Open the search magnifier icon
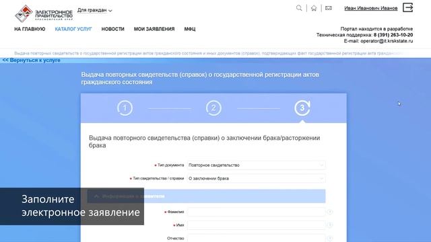Screen dimensions: 431x242 (x=299, y=8)
